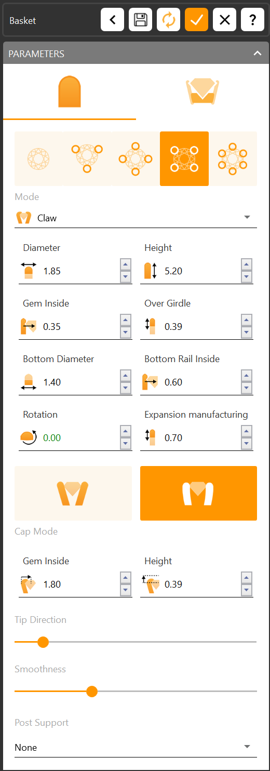
Task: Open the Mode dropdown showing Claw
Action: [x=136, y=218]
